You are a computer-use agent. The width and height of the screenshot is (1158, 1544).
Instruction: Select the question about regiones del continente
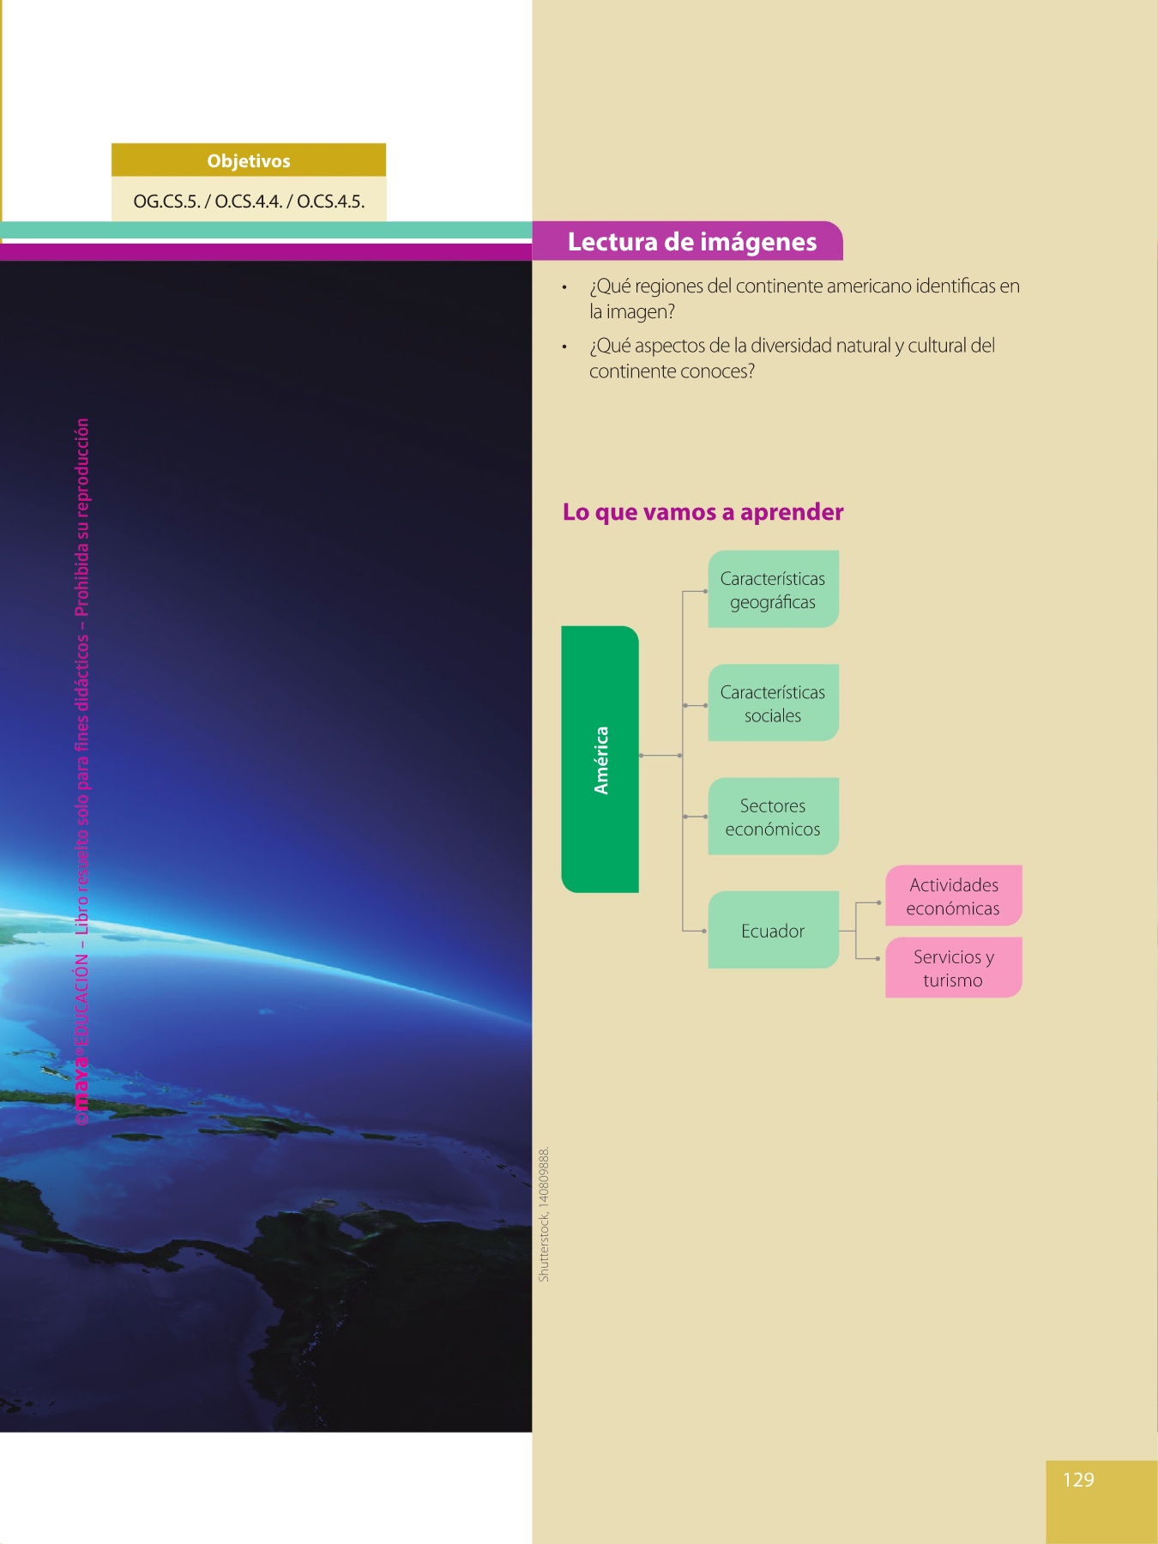tap(804, 299)
